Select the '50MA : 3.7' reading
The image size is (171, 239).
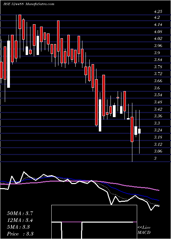click(20, 213)
